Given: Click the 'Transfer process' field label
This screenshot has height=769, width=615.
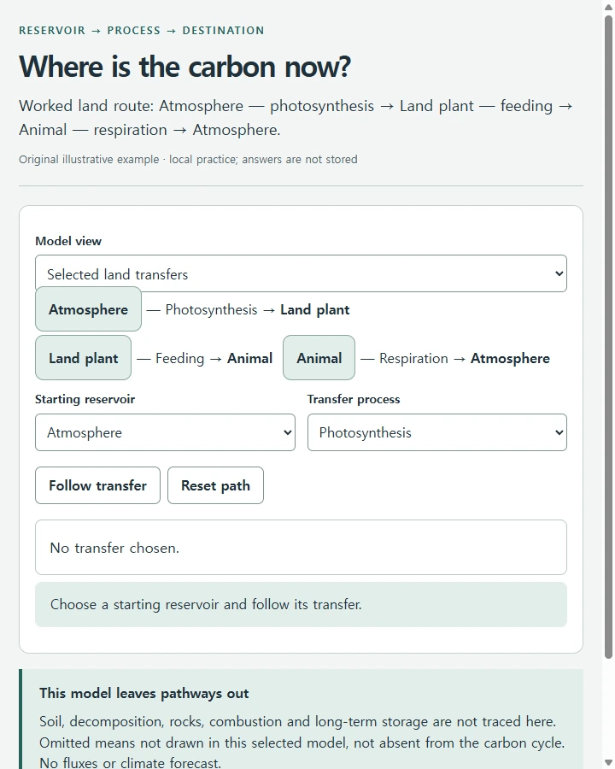Looking at the screenshot, I should (x=354, y=399).
